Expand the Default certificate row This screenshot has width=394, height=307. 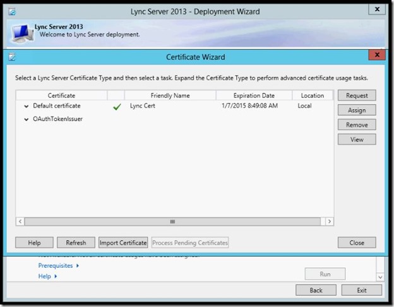tap(26, 106)
